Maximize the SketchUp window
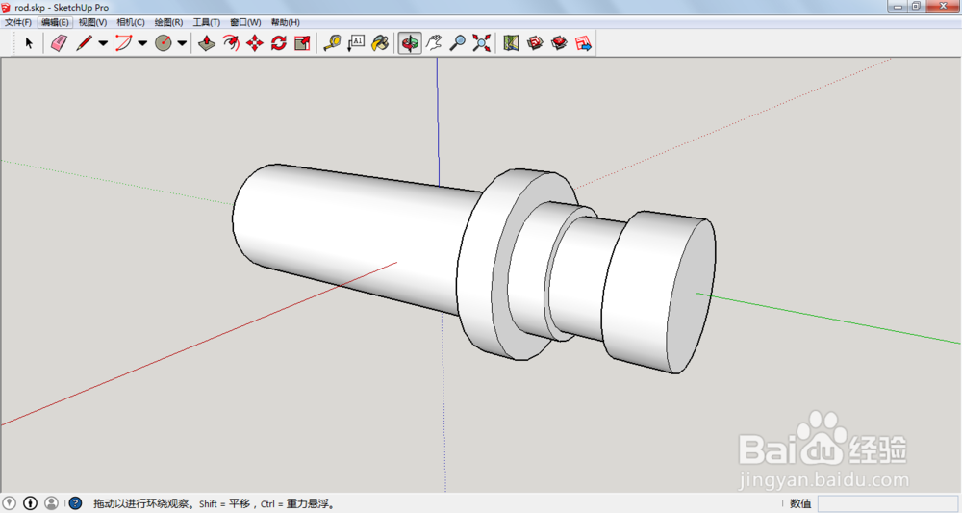The width and height of the screenshot is (962, 513). click(x=916, y=6)
